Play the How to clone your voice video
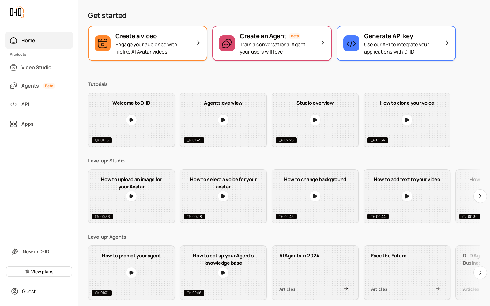The width and height of the screenshot is (490, 306). (x=407, y=120)
